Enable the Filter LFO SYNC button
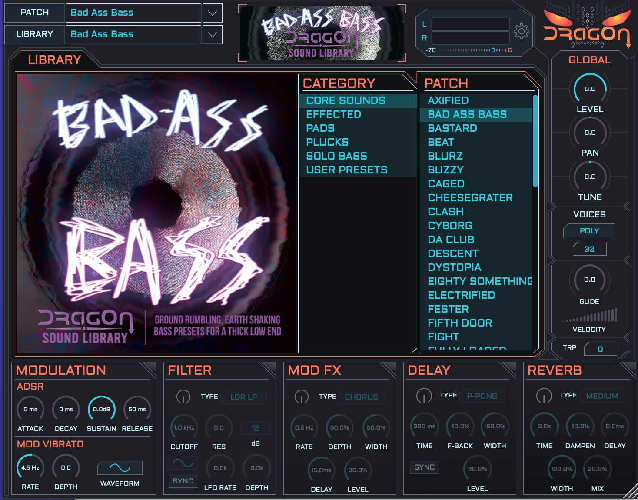The width and height of the screenshot is (638, 500). [183, 481]
